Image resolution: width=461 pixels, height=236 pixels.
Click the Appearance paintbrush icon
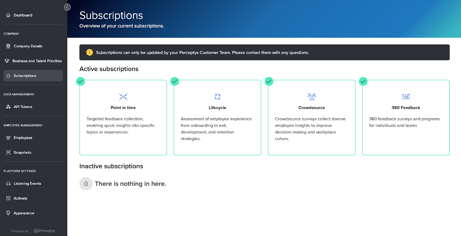(8, 213)
